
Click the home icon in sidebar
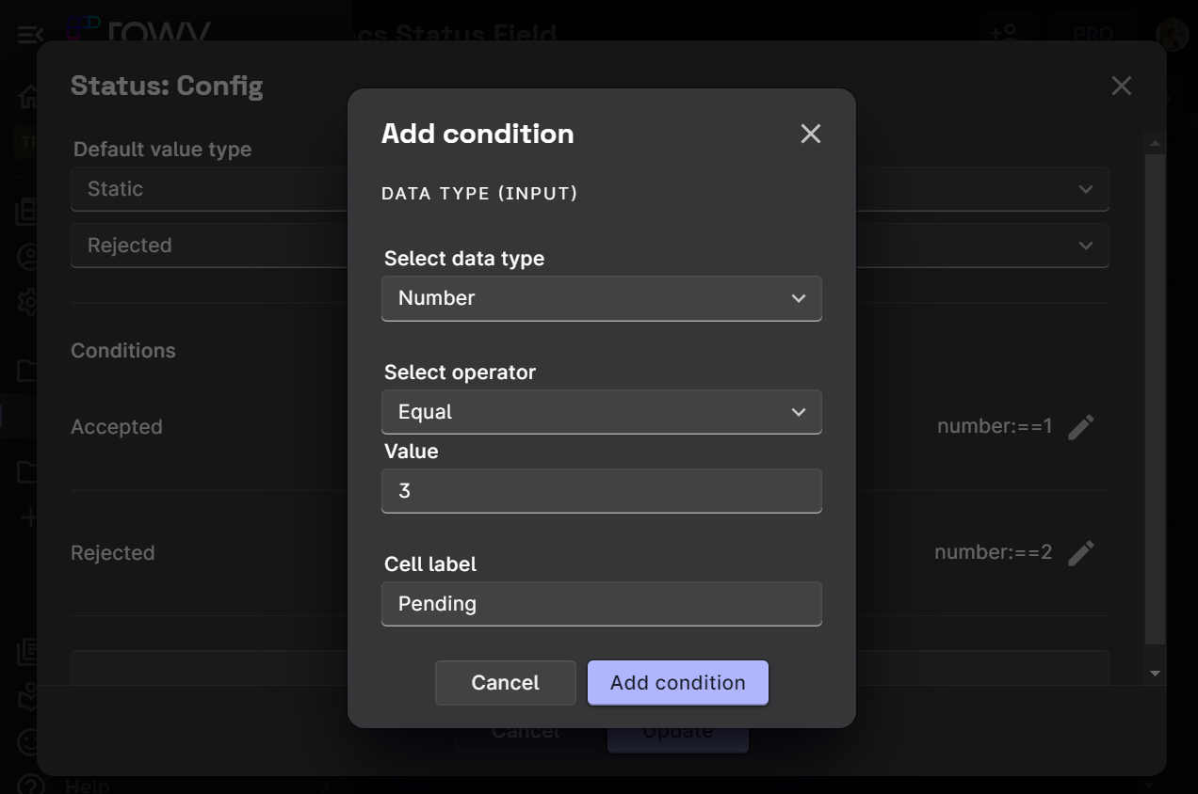pyautogui.click(x=29, y=96)
